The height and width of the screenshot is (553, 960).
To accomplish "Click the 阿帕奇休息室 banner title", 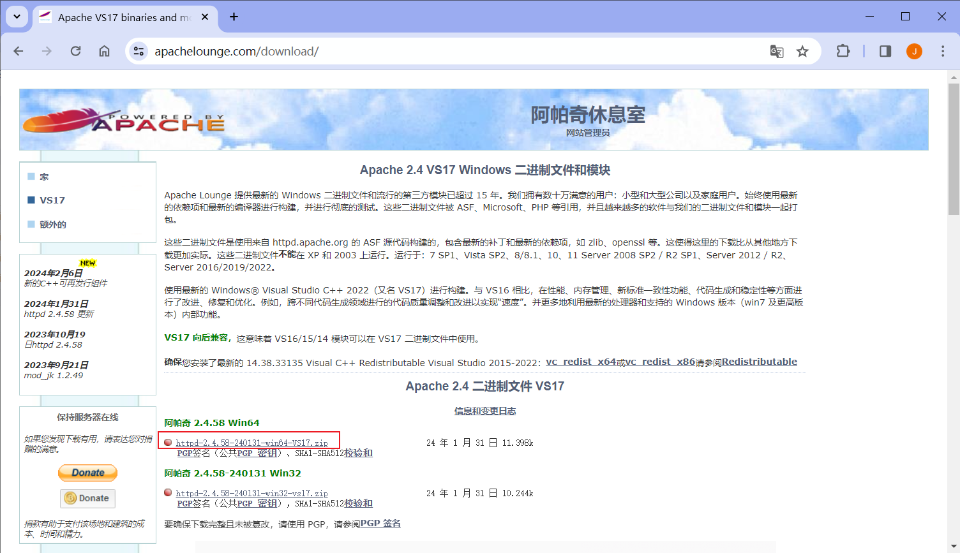I will pyautogui.click(x=588, y=115).
